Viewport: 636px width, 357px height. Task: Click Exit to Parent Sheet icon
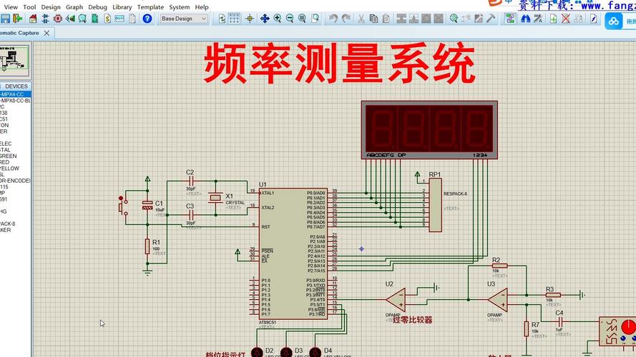pyautogui.click(x=578, y=19)
